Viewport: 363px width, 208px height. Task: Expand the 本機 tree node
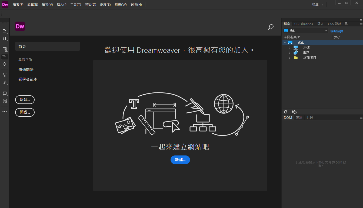[289, 48]
